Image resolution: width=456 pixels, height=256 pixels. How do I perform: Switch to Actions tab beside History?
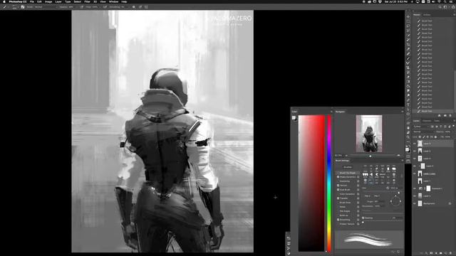click(427, 14)
